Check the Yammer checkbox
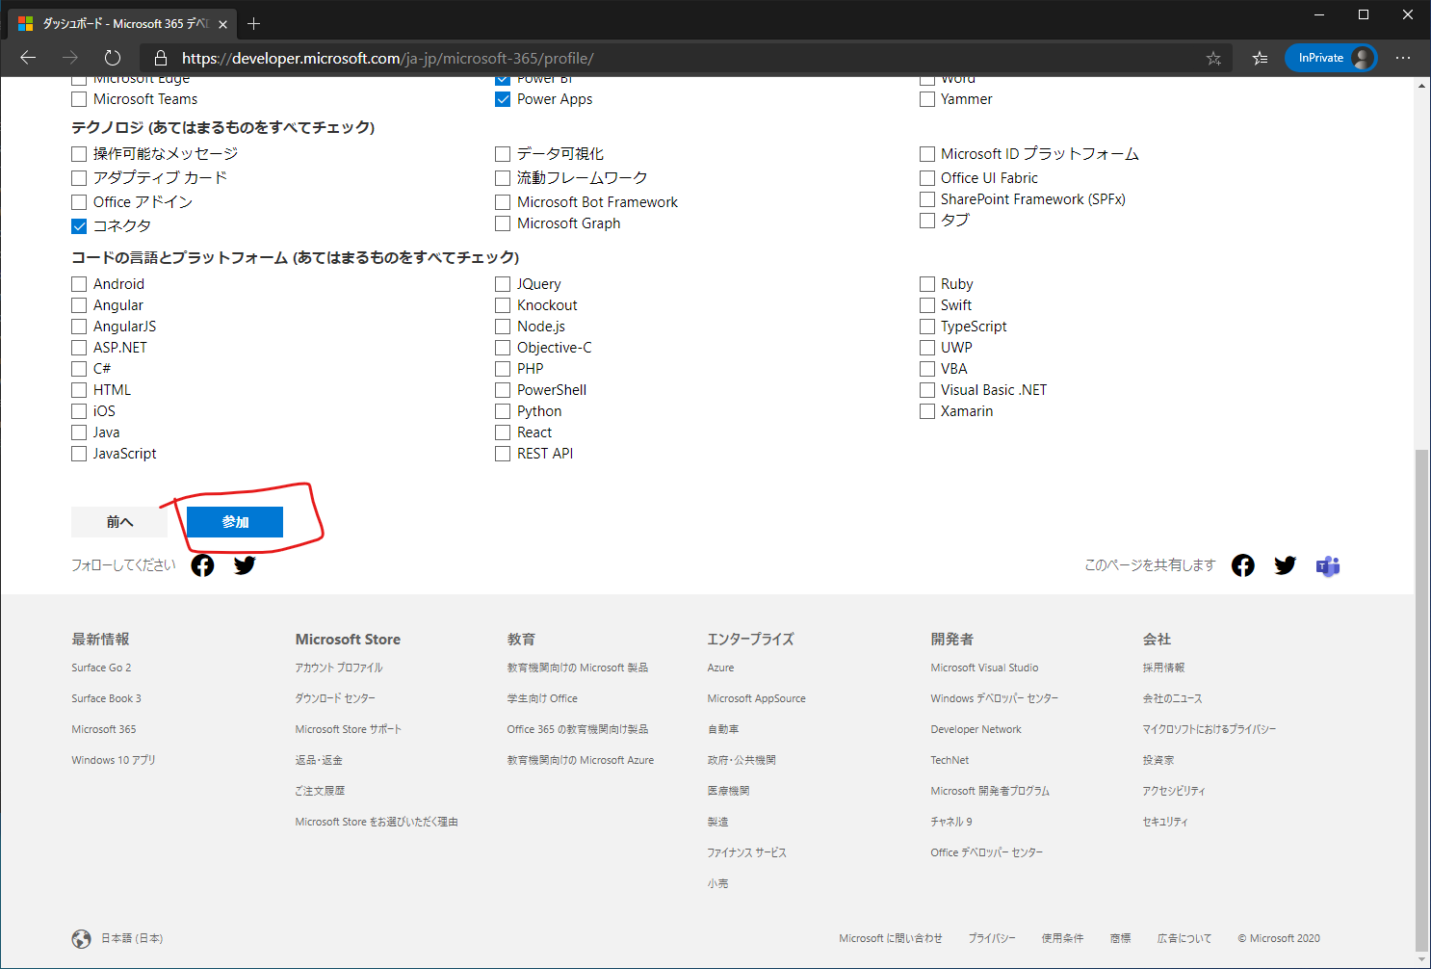 click(927, 99)
